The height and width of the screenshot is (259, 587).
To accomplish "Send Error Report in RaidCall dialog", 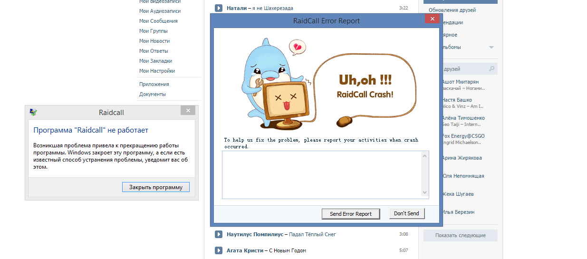I will coord(351,214).
